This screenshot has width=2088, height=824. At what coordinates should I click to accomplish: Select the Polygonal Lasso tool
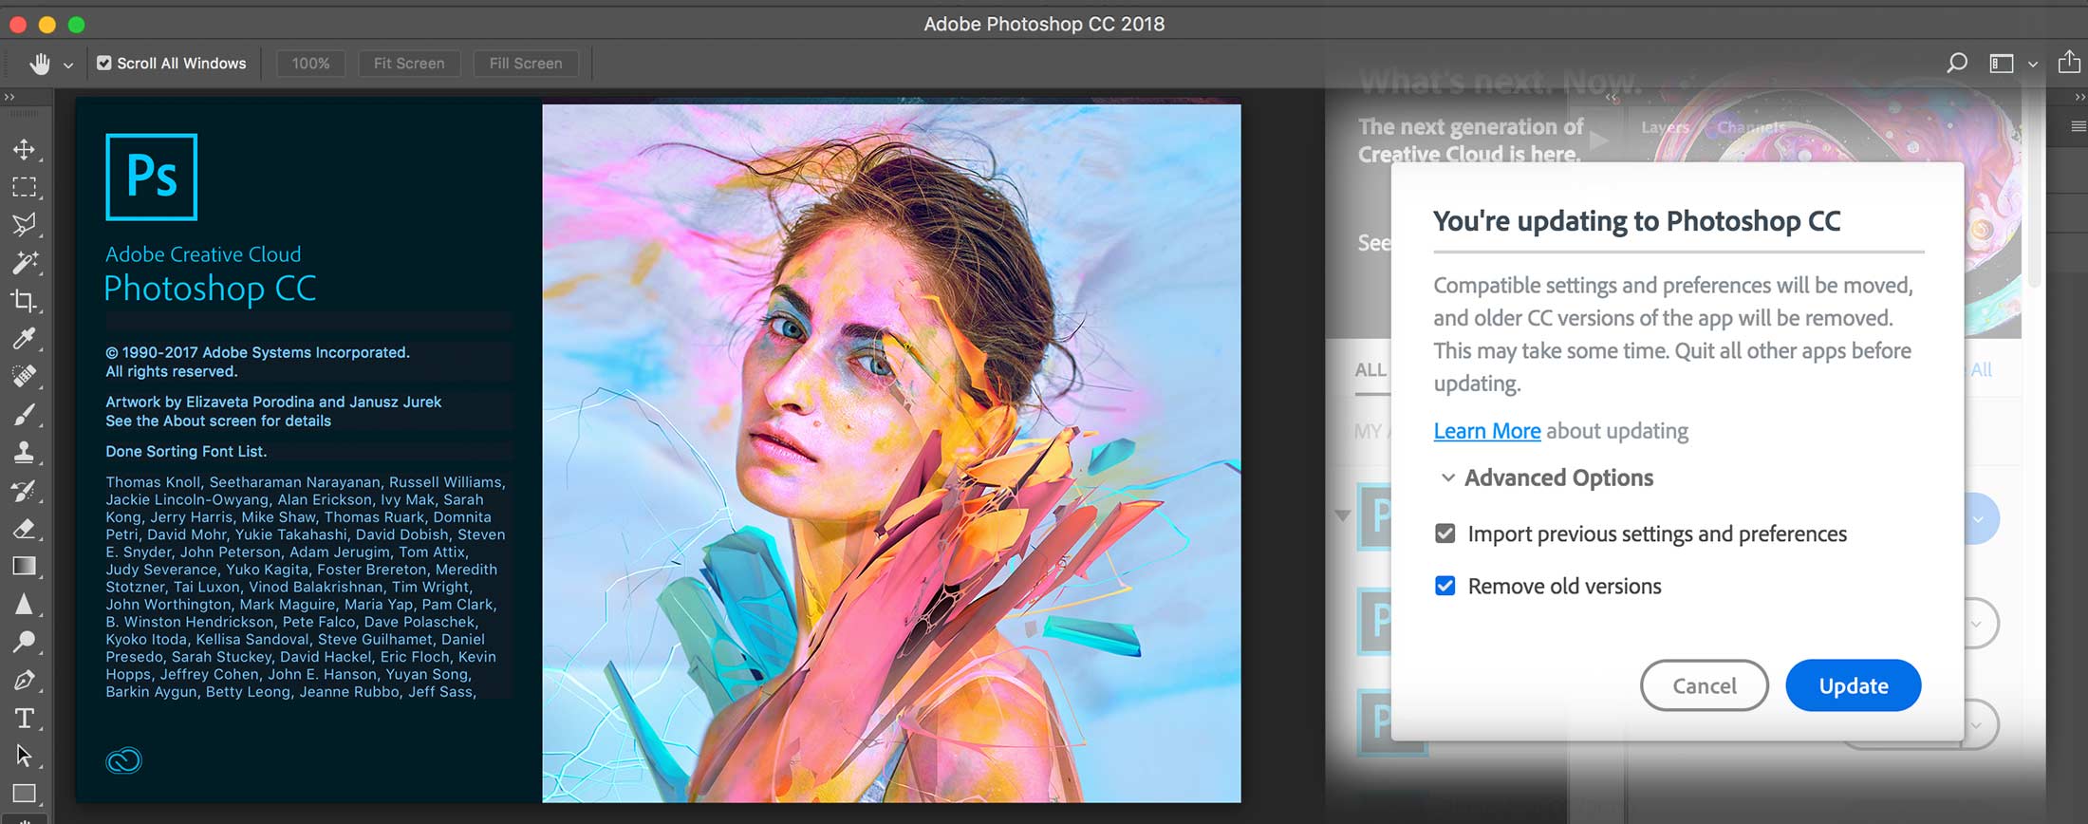24,225
